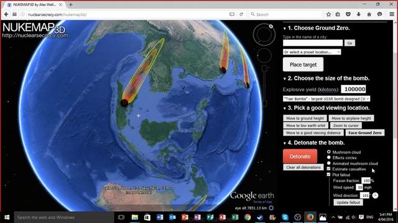Viewport: 398px width, 223px height.
Task: Click the Face Ground Zero button
Action: pos(365,133)
